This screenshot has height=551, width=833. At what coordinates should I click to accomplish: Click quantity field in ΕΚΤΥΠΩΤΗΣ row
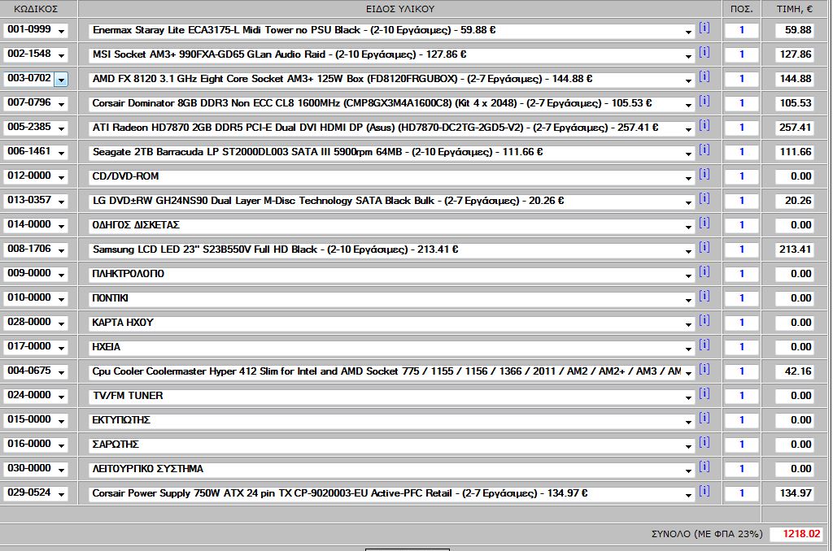(x=741, y=420)
